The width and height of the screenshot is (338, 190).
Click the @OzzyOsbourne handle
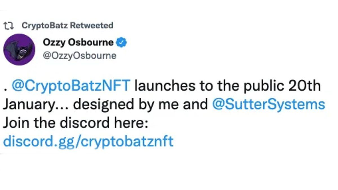[x=79, y=55]
